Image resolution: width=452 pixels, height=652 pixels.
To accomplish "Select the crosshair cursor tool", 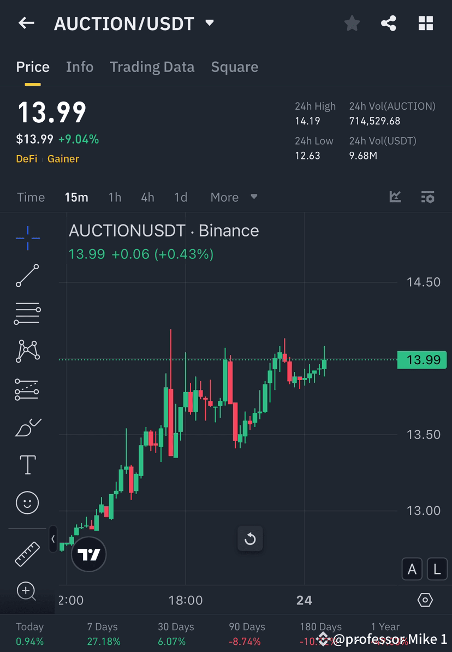I will tap(27, 238).
